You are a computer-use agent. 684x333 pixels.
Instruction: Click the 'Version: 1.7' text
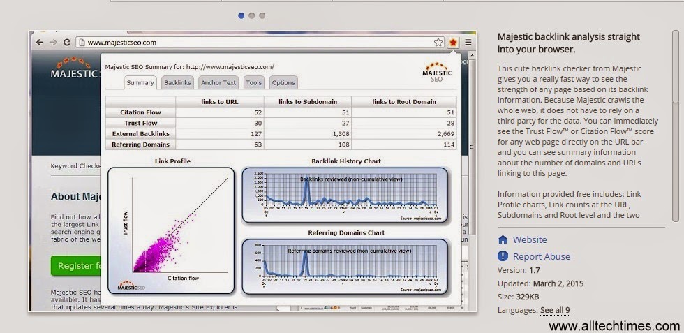pos(519,270)
